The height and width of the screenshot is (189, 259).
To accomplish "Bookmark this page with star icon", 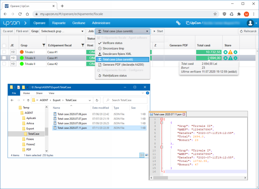I will (215, 14).
